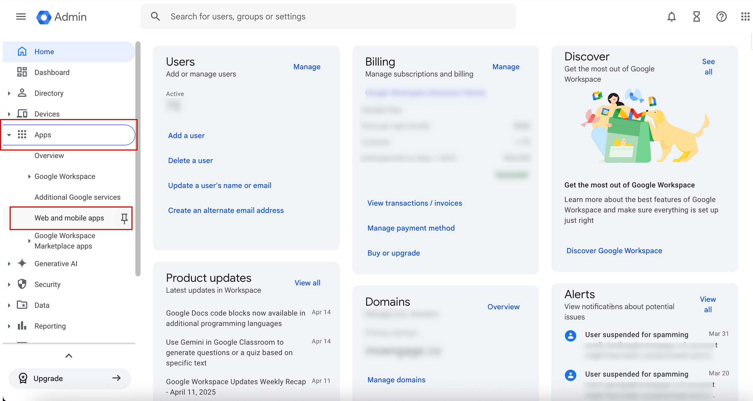The image size is (753, 401).
Task: Collapse the Apps section arrow
Action: [x=9, y=135]
